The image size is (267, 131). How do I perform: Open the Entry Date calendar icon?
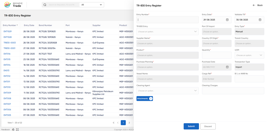click(x=227, y=20)
